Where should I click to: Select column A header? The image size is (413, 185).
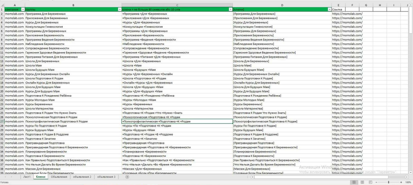click(x=14, y=5)
